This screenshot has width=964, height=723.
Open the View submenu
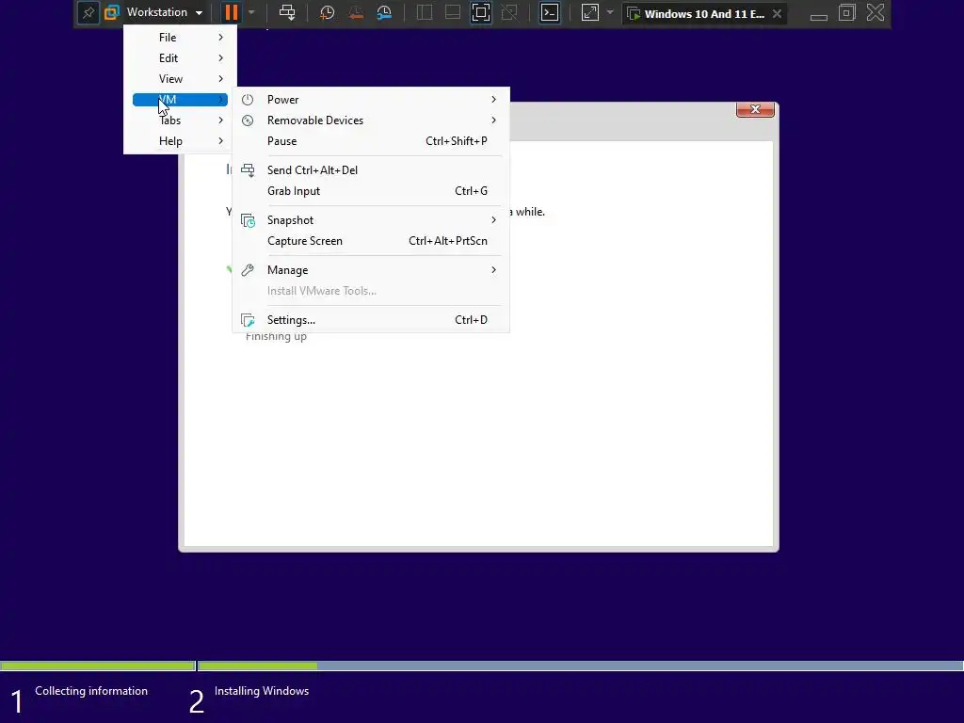click(x=180, y=79)
